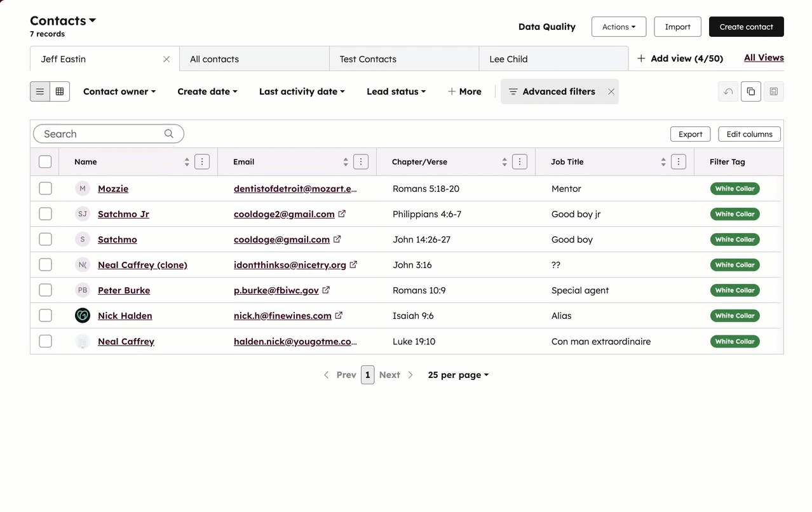Image resolution: width=812 pixels, height=512 pixels.
Task: Select the checkbox on Peter Burke's row
Action: 45,290
